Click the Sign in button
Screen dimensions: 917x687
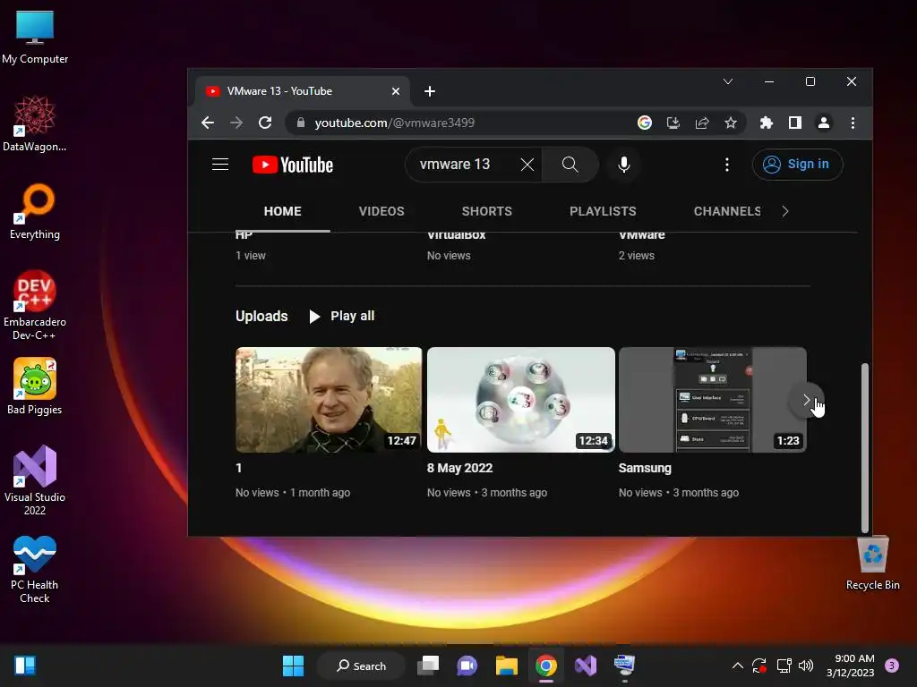click(797, 165)
